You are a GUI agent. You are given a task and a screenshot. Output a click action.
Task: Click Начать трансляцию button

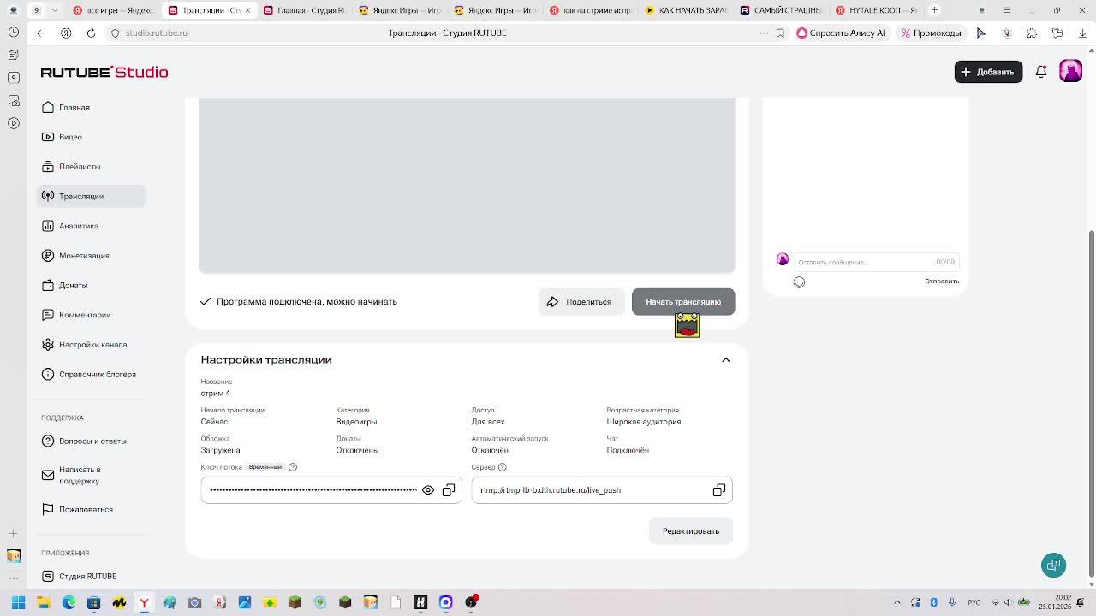pos(683,302)
